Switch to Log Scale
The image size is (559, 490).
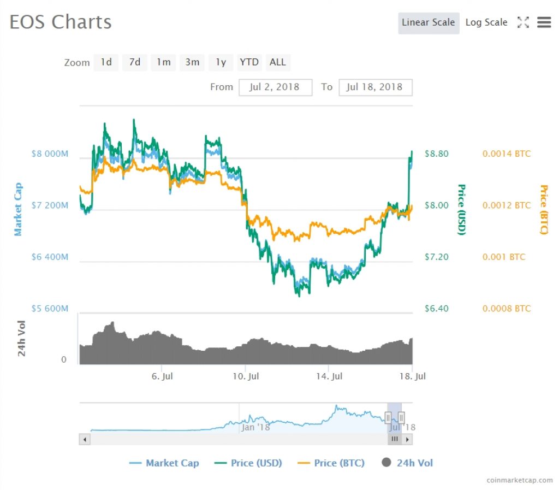pos(486,22)
